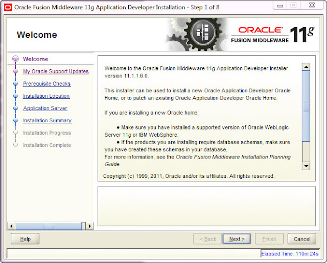Click the Installation Planning Guide italic text
The height and width of the screenshot is (263, 327).
[x=198, y=161]
